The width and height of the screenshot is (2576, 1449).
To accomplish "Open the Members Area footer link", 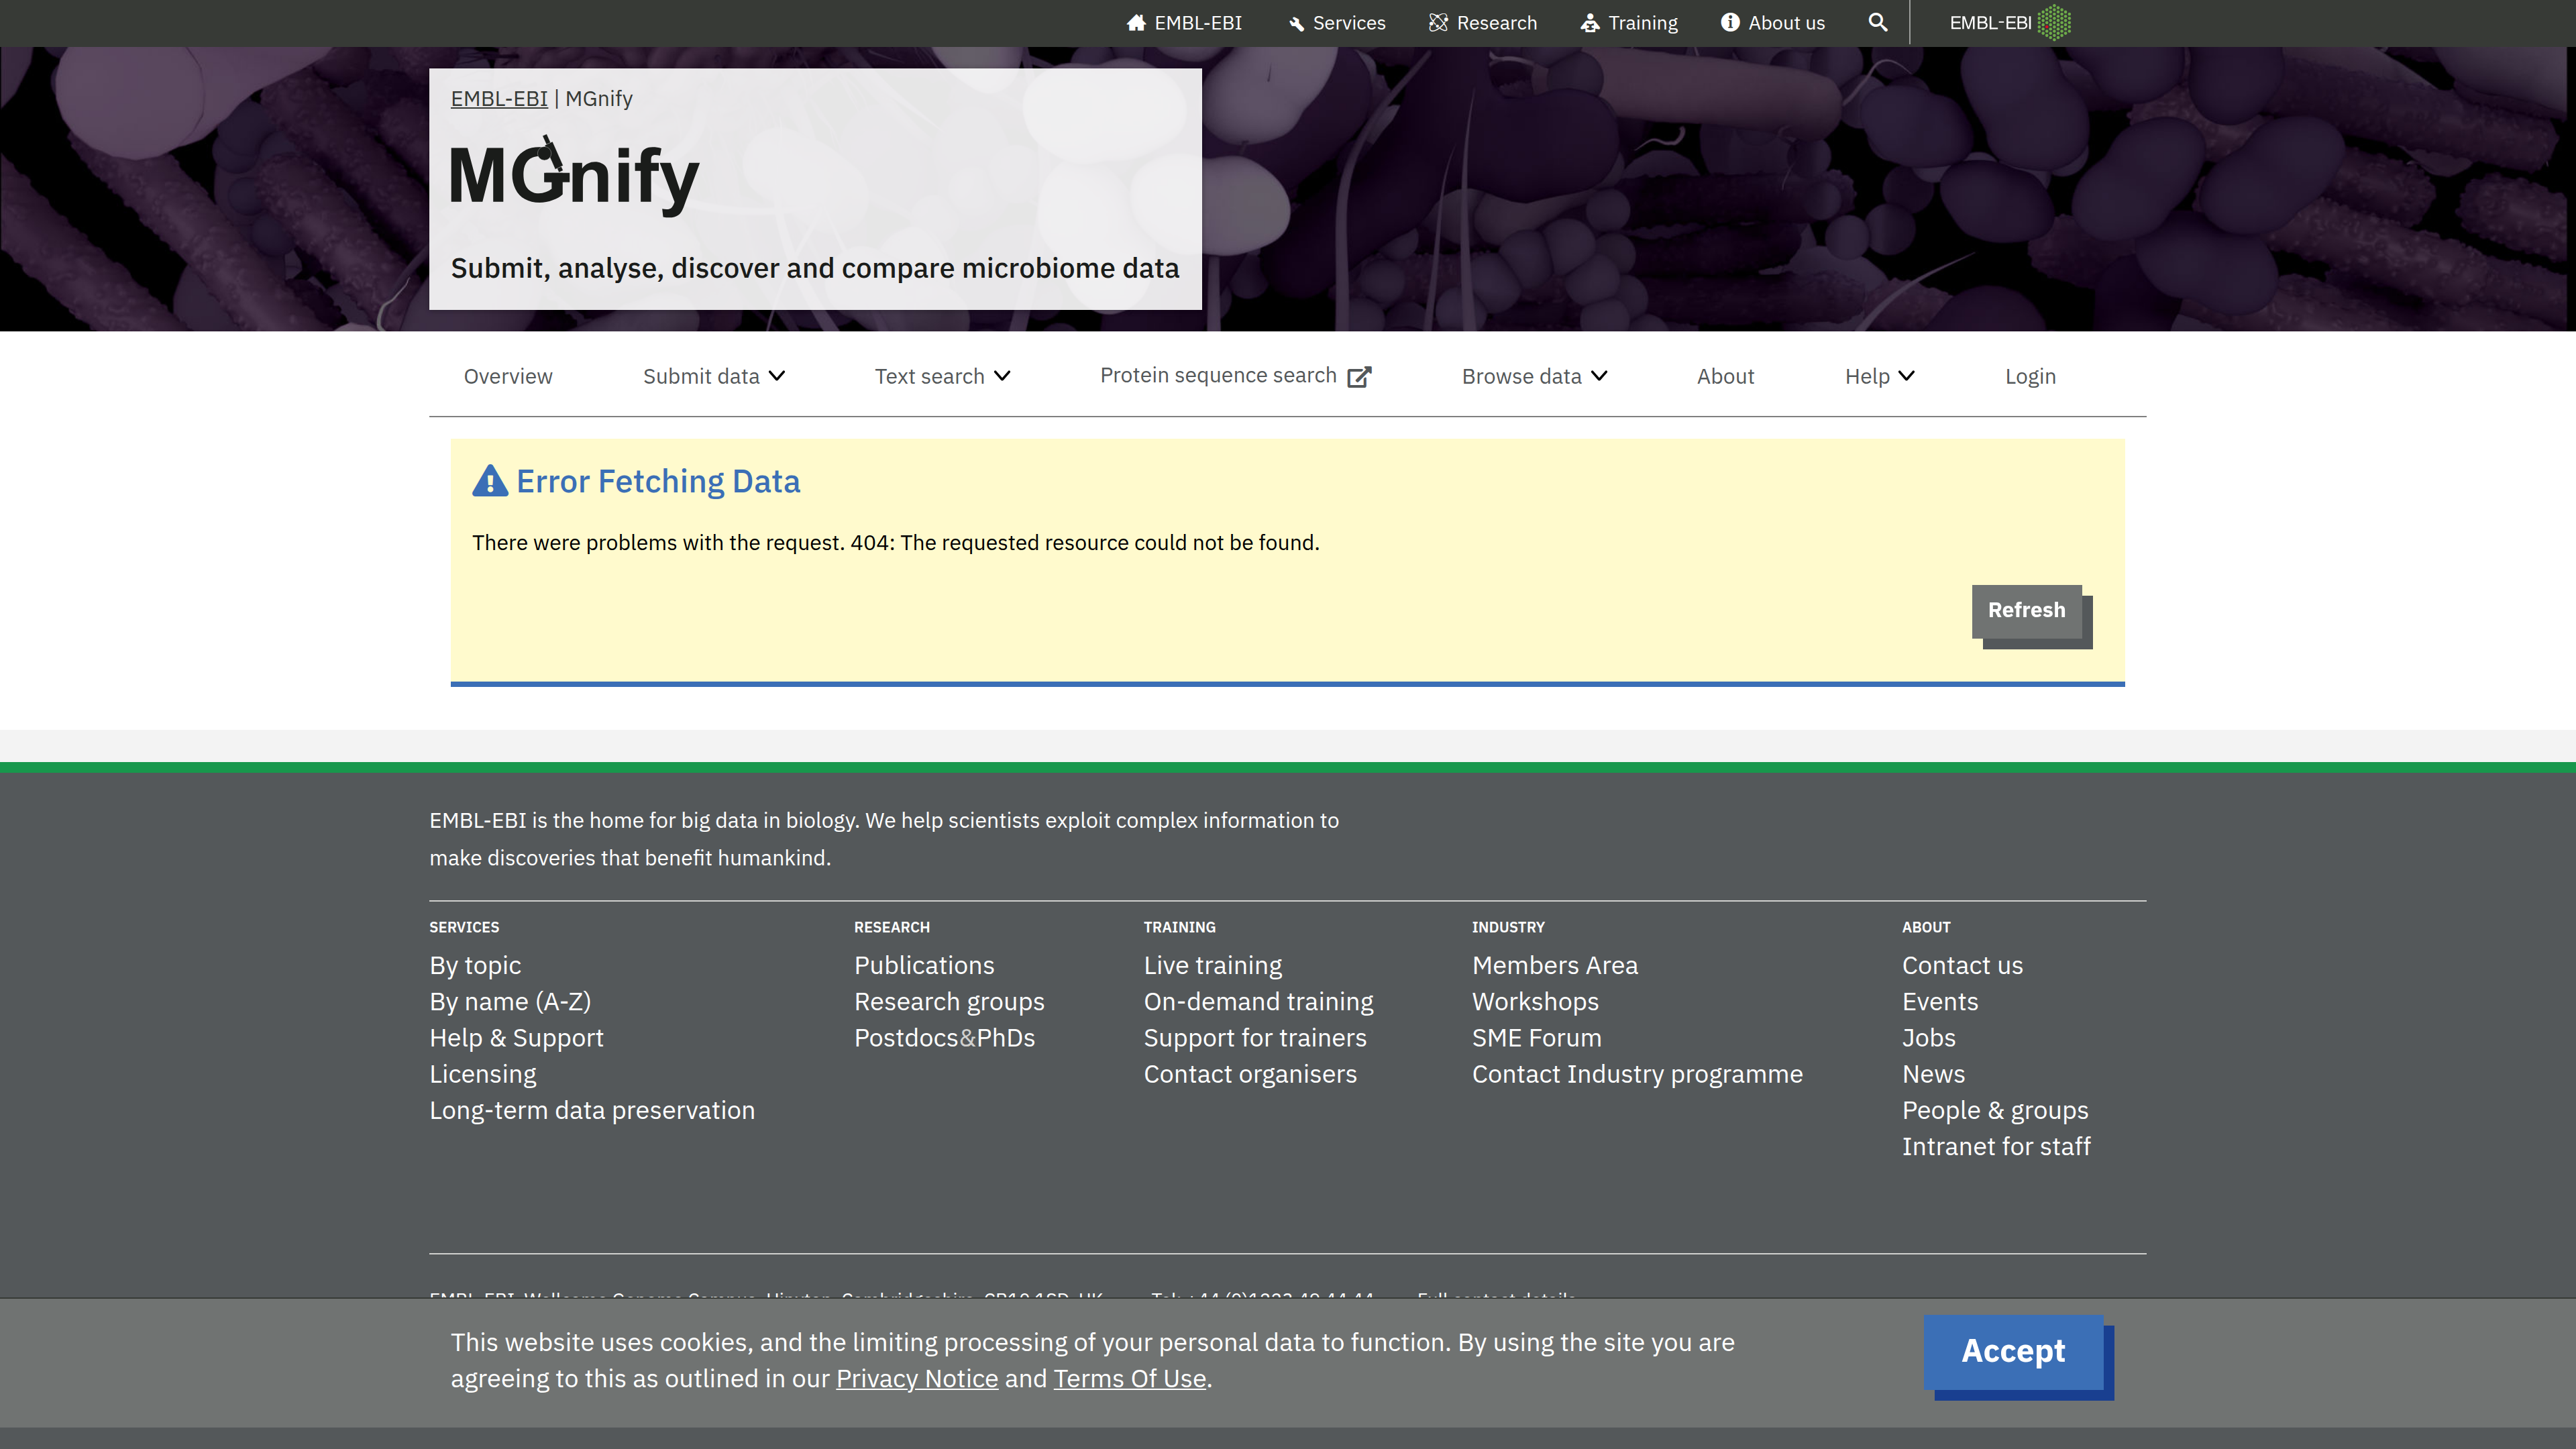I will click(x=1555, y=965).
